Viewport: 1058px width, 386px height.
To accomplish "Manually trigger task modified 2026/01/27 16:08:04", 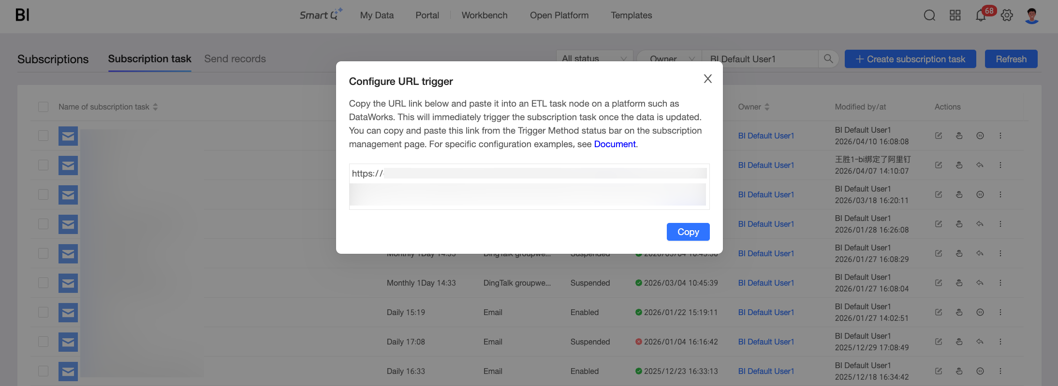I will [959, 283].
